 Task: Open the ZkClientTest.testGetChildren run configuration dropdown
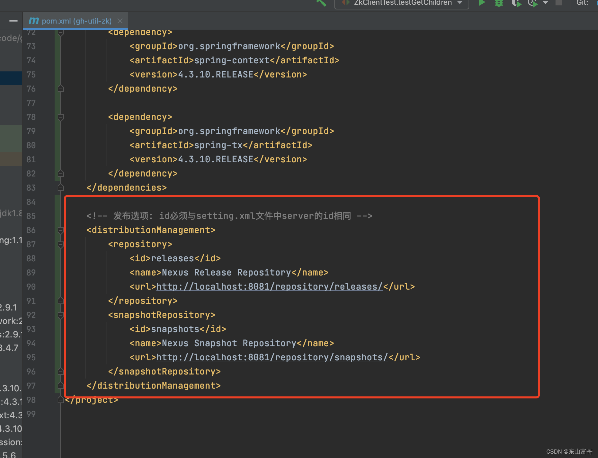(x=401, y=3)
